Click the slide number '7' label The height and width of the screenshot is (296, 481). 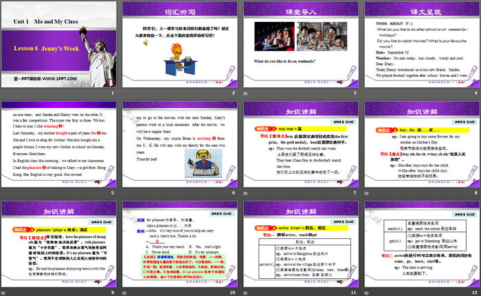[x=355, y=192]
